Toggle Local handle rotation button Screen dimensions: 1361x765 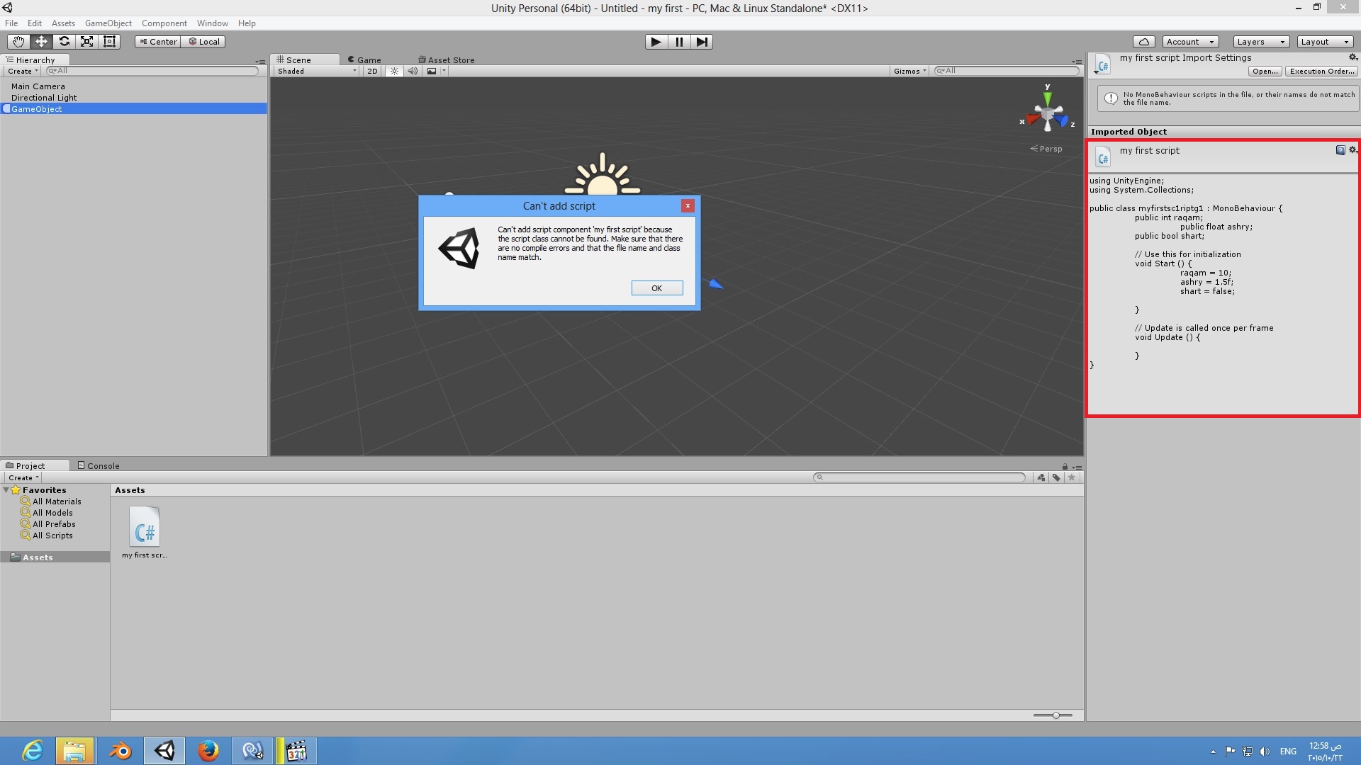click(x=203, y=42)
